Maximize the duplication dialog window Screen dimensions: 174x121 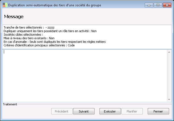[158, 5]
